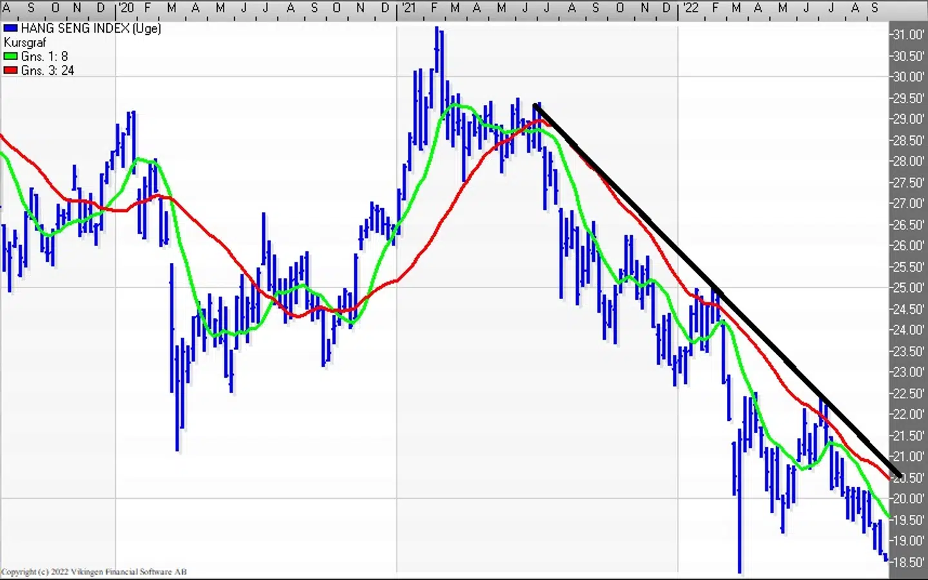
Task: Click the 20.00 price level label
Action: (x=909, y=498)
